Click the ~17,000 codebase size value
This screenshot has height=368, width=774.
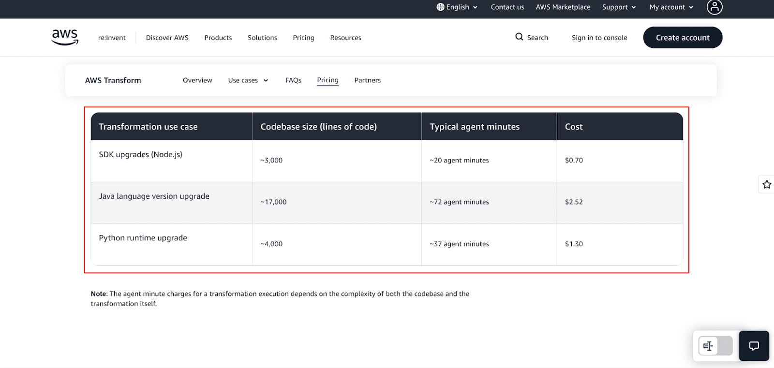[x=273, y=202]
